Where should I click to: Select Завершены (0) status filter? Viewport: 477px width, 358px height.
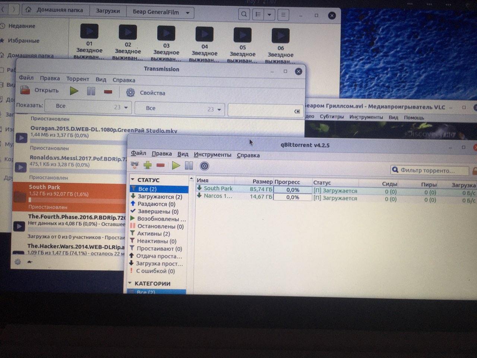tap(159, 211)
